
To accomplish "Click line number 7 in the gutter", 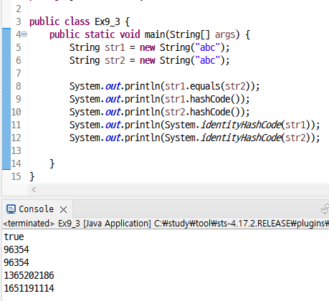I will pyautogui.click(x=19, y=73).
